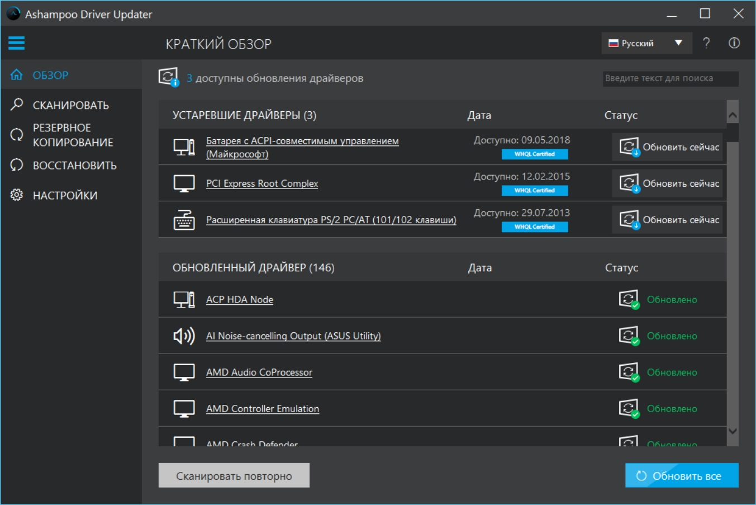Click the speaker icon for AI Noise-cancelling Output
Viewport: 756px width, 505px height.
[184, 336]
